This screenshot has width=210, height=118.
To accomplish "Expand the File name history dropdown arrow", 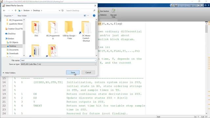I will [95, 60].
